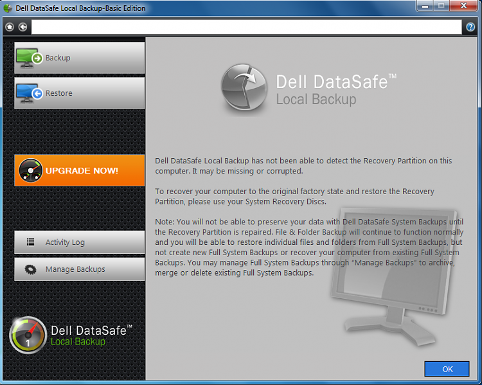Go back using the back arrow icon

click(x=22, y=27)
